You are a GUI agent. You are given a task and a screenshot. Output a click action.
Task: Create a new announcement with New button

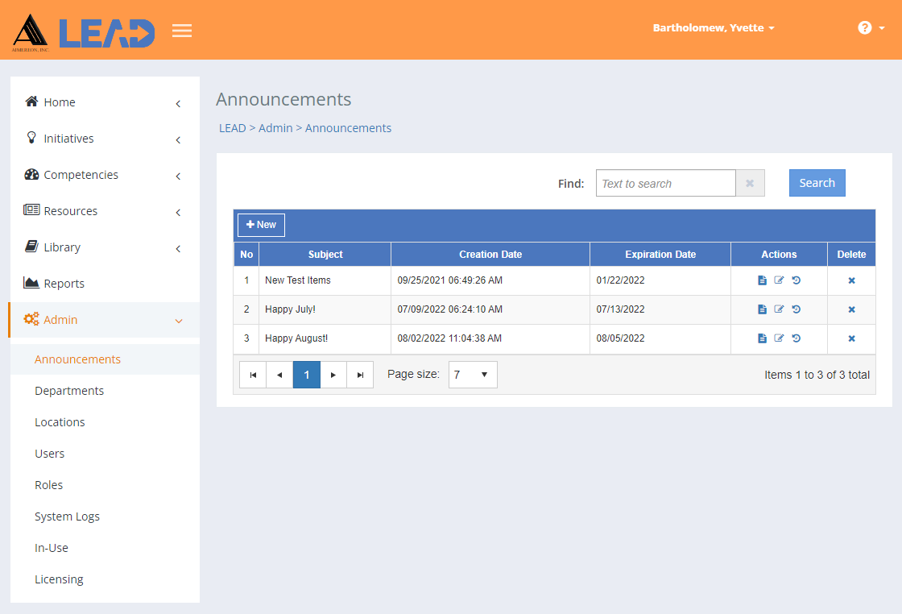click(x=261, y=225)
